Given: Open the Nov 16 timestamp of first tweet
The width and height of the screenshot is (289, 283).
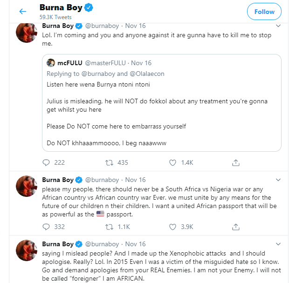Looking at the screenshot, I should [135, 26].
